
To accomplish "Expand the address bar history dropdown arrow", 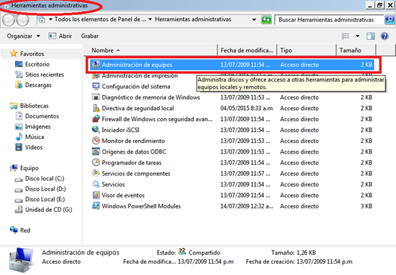I will 254,20.
